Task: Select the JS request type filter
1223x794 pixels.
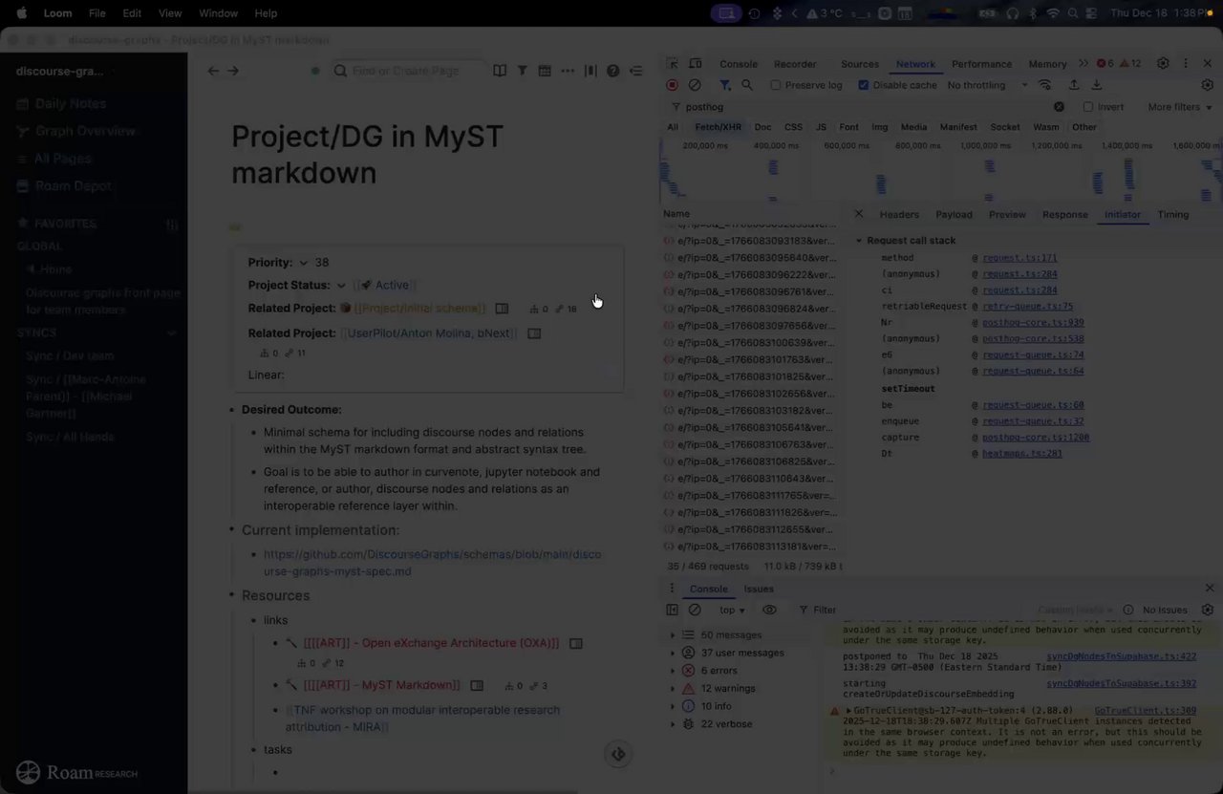Action: pyautogui.click(x=821, y=127)
